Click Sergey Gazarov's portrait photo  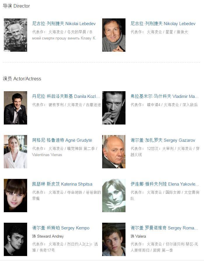pos(114,152)
